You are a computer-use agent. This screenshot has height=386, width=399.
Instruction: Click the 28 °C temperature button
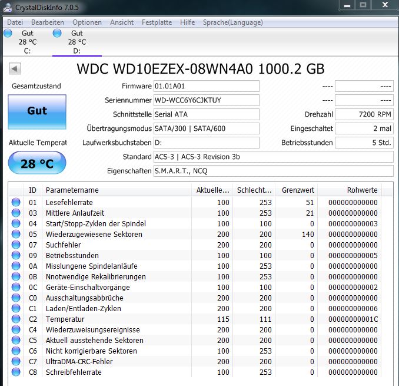[37, 163]
